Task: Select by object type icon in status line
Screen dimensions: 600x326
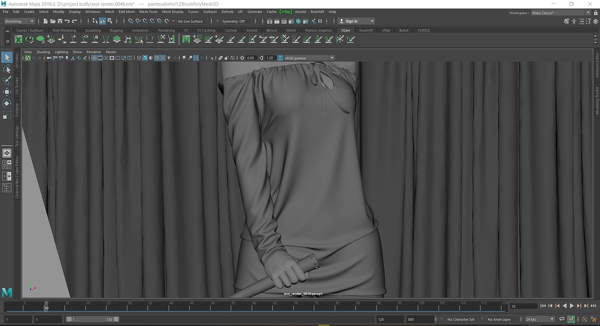Action: [x=102, y=21]
